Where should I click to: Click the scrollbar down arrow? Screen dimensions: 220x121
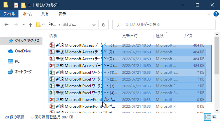(217, 111)
